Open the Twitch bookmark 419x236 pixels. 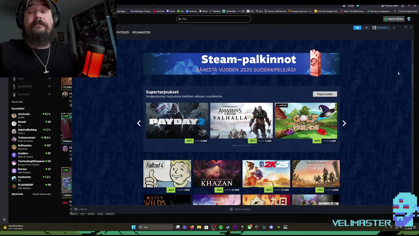pos(171,11)
